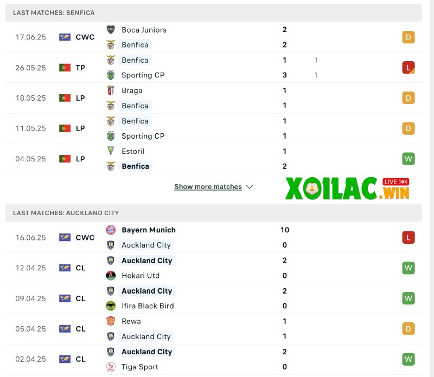Click the yellow D badge for the Rewa match
Screen dimensions: 434x377
(x=408, y=329)
